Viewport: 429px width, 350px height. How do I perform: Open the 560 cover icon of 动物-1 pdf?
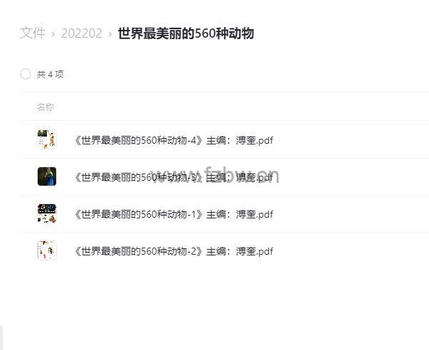click(47, 213)
